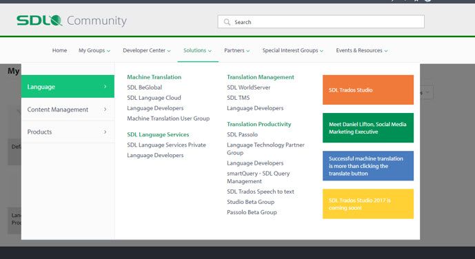Click the search magnifier icon
This screenshot has height=259, width=475.
(x=227, y=22)
